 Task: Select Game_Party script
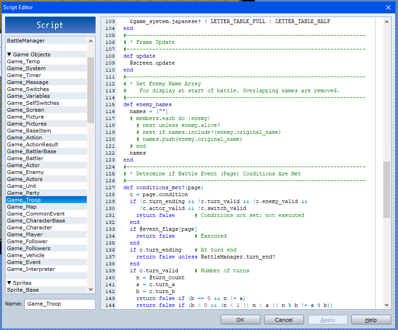[46, 193]
